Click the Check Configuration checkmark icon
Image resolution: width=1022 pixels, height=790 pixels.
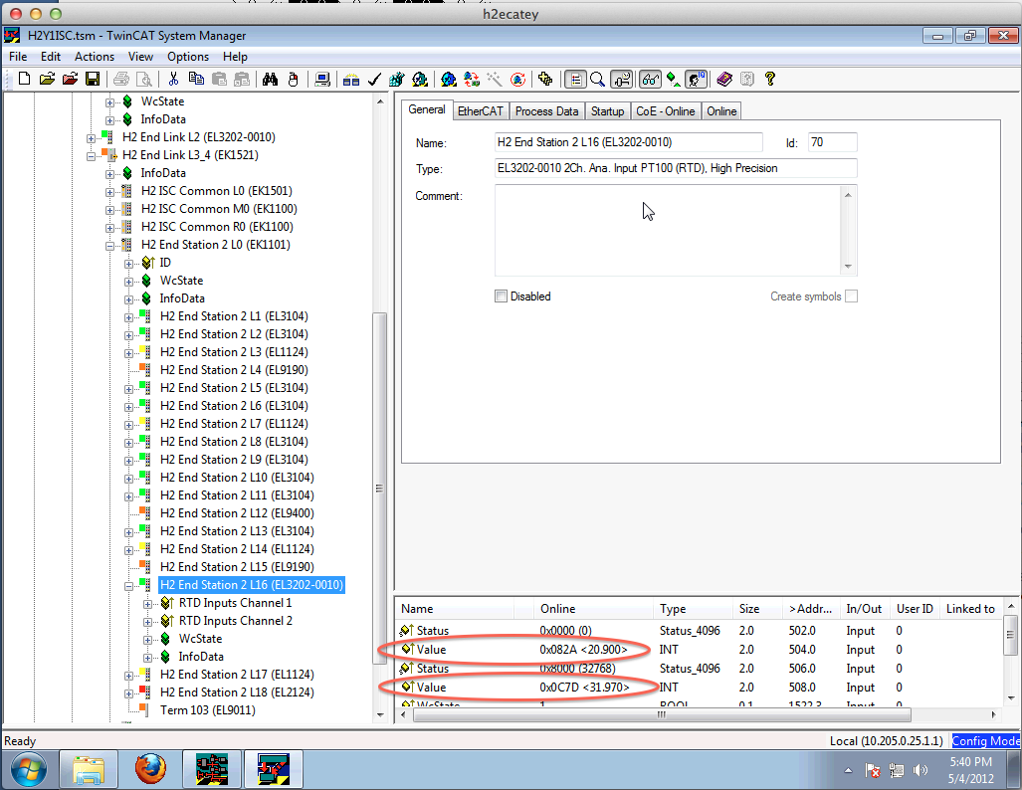point(374,79)
